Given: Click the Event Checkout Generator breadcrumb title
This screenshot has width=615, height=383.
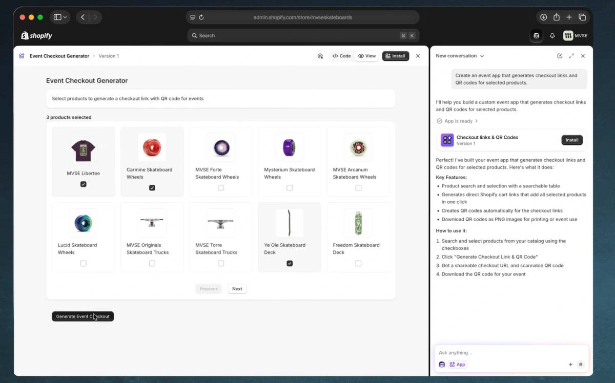Looking at the screenshot, I should [x=59, y=56].
